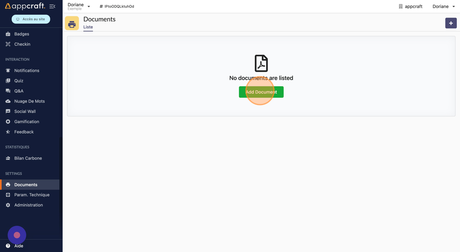Open the Quiz menu item

[x=19, y=81]
